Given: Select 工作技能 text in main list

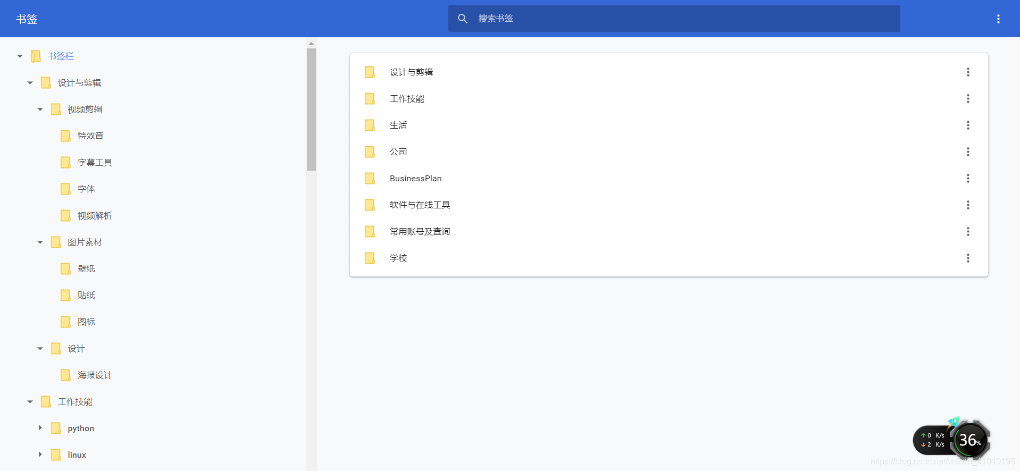Looking at the screenshot, I should point(407,98).
